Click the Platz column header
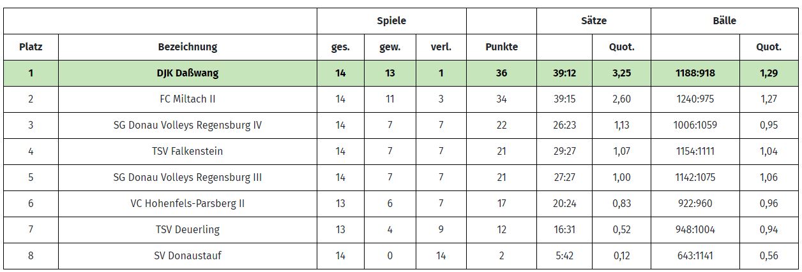 pos(31,47)
